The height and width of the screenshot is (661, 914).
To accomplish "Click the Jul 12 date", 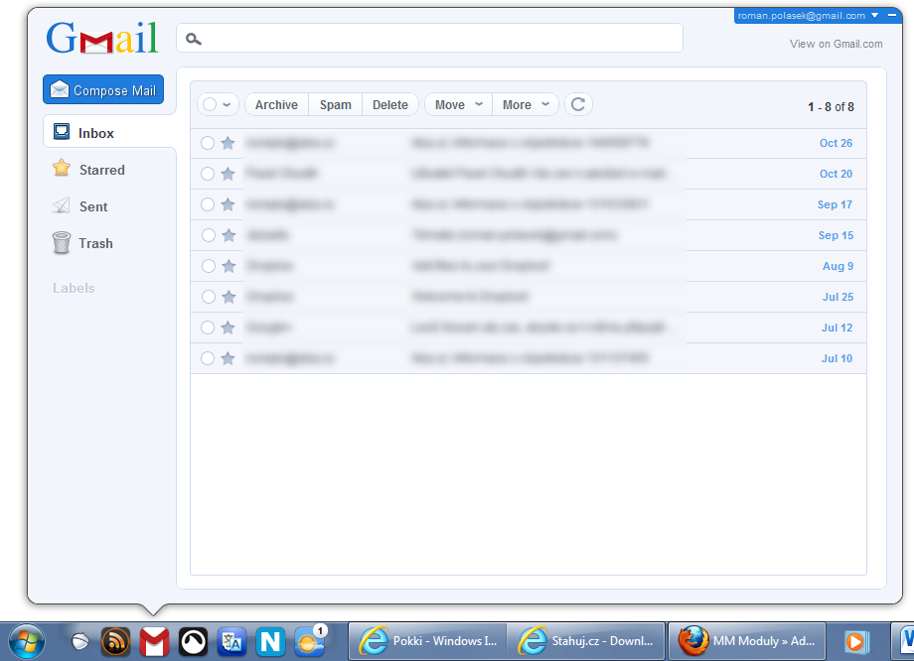I will coord(837,328).
